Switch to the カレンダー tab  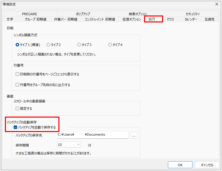coord(191,19)
